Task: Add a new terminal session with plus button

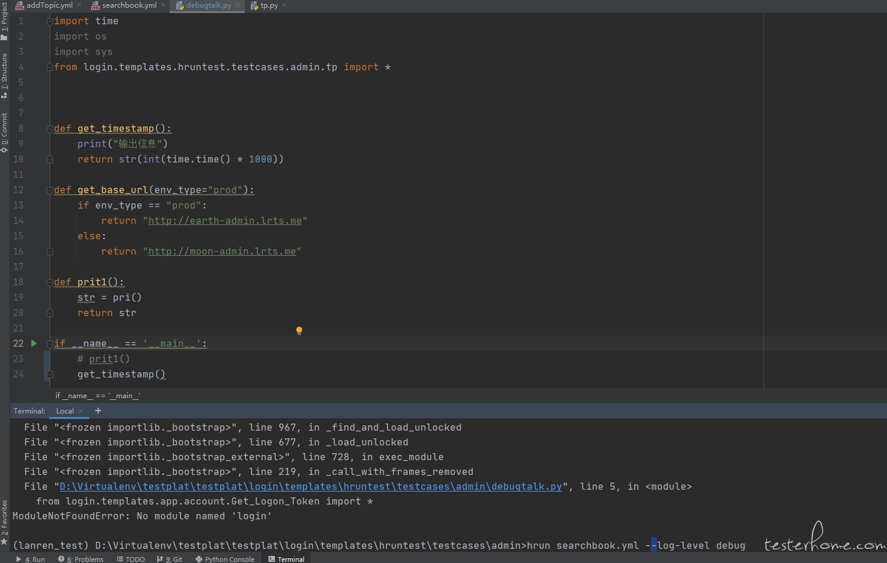Action: coord(98,411)
